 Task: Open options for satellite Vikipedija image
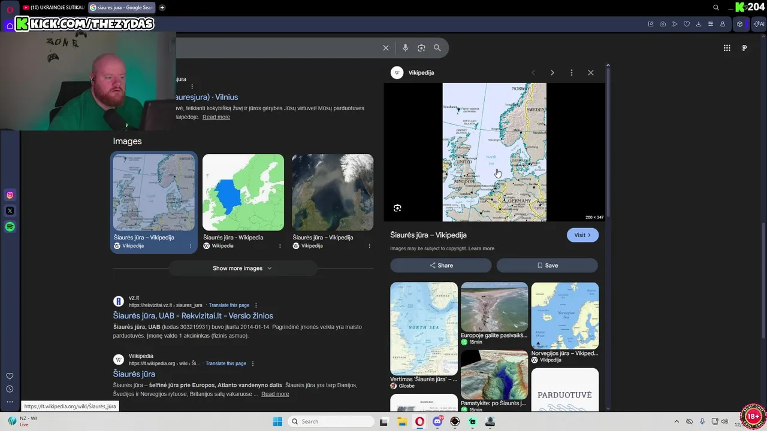369,246
